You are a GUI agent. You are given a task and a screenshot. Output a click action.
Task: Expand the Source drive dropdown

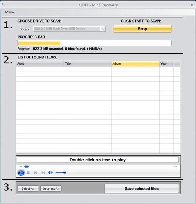[x=103, y=29]
